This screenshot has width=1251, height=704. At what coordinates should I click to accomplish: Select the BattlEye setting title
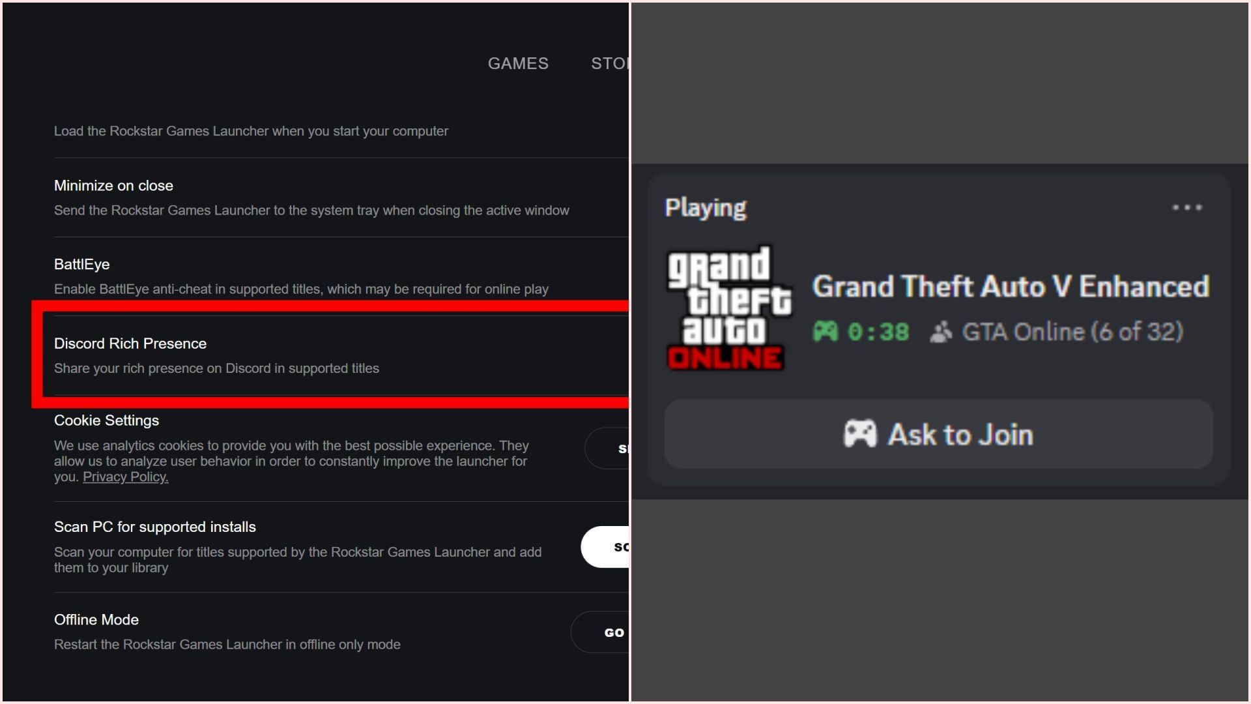[81, 264]
